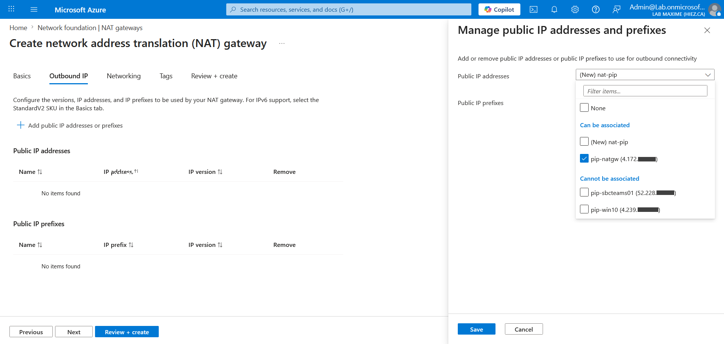Image resolution: width=724 pixels, height=344 pixels.
Task: Click the Public IP prefixes label in panel
Action: 480,103
